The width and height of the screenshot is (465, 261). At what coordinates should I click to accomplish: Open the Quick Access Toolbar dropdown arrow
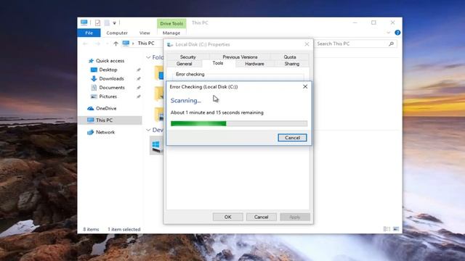pyautogui.click(x=114, y=22)
